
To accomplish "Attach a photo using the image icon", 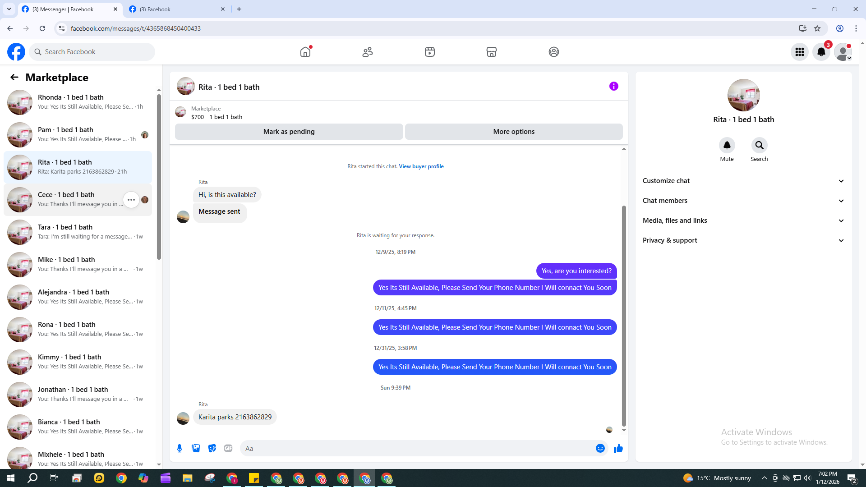I will (x=196, y=448).
